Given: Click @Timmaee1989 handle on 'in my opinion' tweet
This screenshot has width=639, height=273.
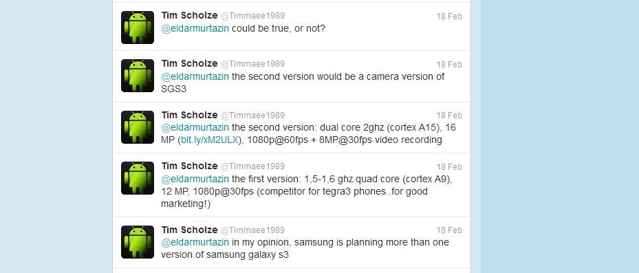Looking at the screenshot, I should (252, 230).
